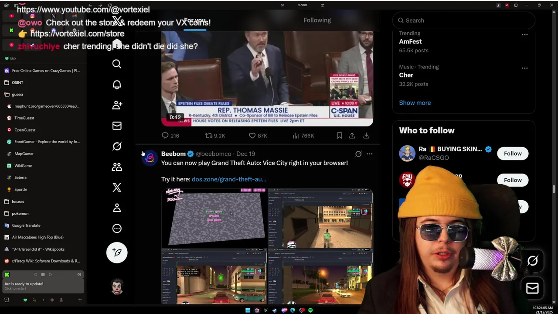Viewport: 558px width, 314px height.
Task: Open Messages envelope in X sidebar
Action: point(117,126)
